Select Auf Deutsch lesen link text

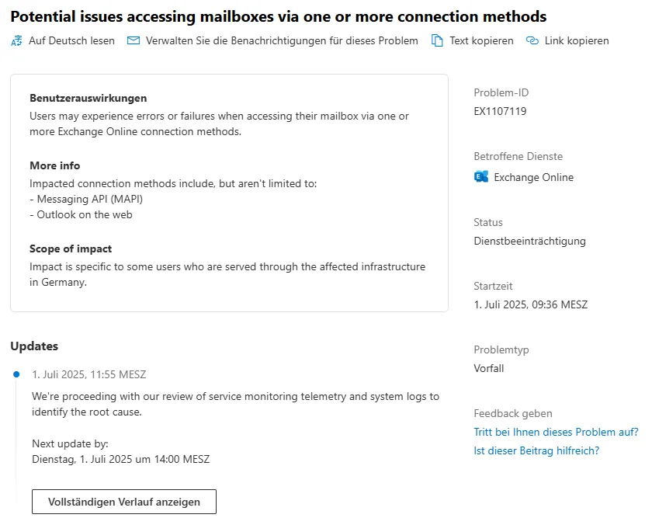tap(71, 41)
